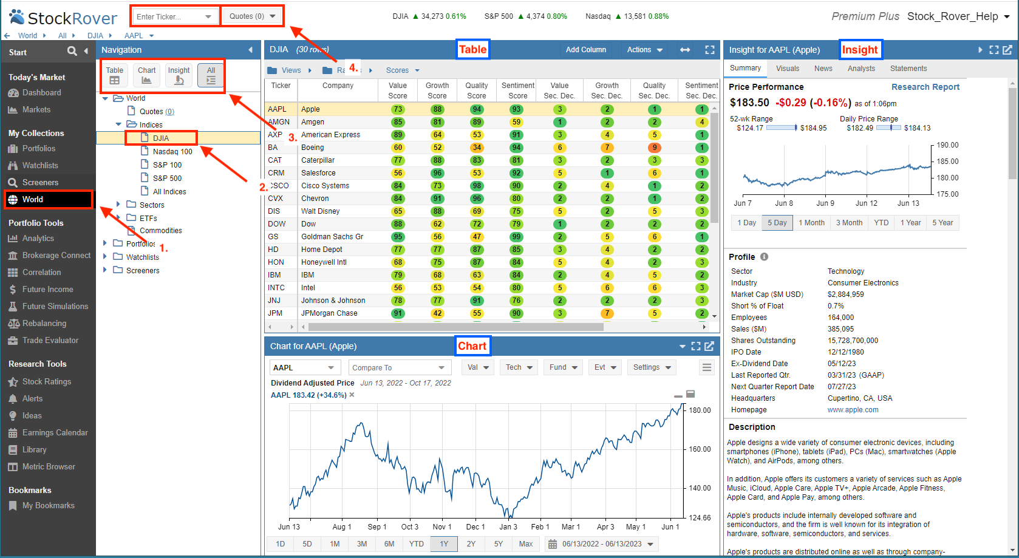Open www.apple.com homepage link
This screenshot has height=558, width=1019.
pyautogui.click(x=853, y=410)
